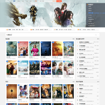Viewport: 105px width, 105px height.
Task: Click the blue corner badge on LOOT poster
Action: pos(30,42)
